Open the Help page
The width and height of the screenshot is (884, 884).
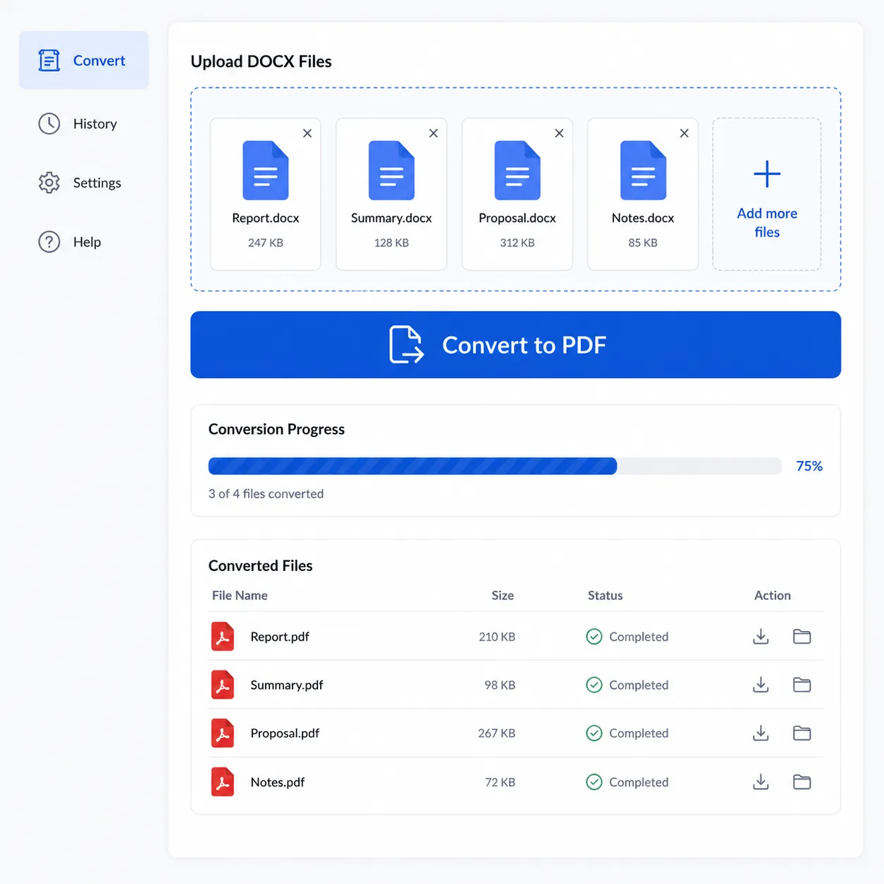point(70,242)
